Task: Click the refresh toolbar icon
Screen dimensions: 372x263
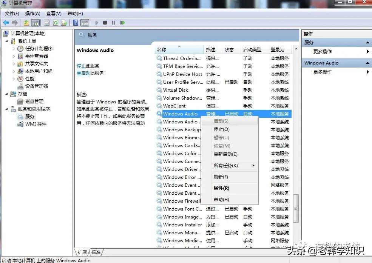Action: (x=55, y=23)
